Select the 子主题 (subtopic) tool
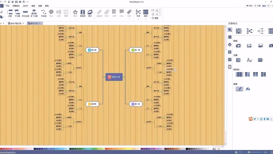The image size is (273, 154). 17,13
